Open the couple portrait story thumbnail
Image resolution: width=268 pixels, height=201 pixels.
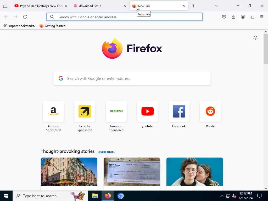pos(195,172)
